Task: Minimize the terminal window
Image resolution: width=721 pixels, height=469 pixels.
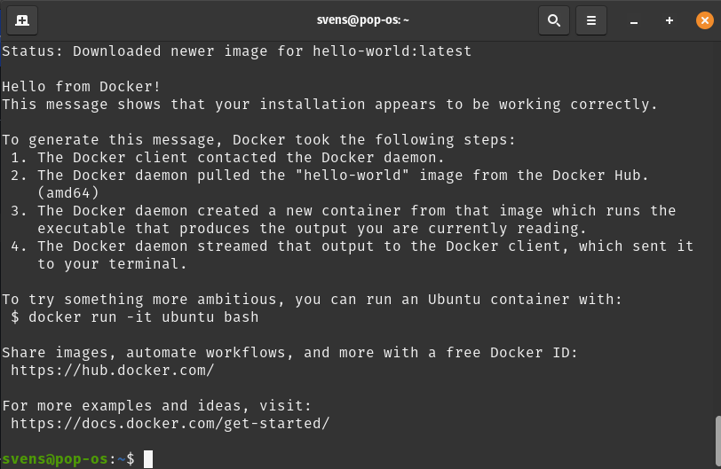Action: (634, 20)
